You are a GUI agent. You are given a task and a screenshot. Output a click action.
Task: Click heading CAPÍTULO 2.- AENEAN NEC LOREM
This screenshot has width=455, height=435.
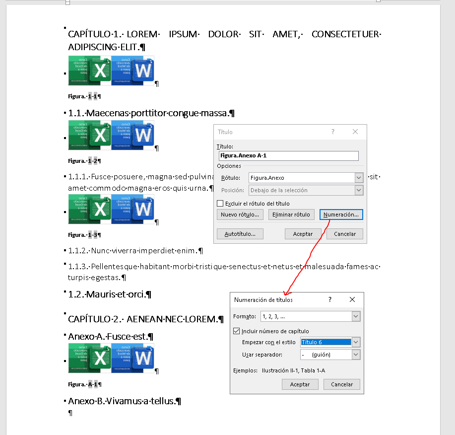(146, 319)
